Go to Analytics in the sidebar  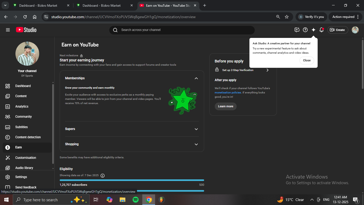(x=22, y=107)
